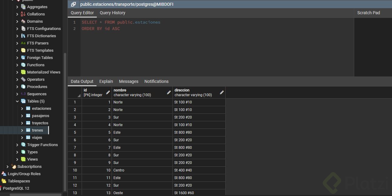
Task: Select the Functions node icon
Action: coord(23,65)
